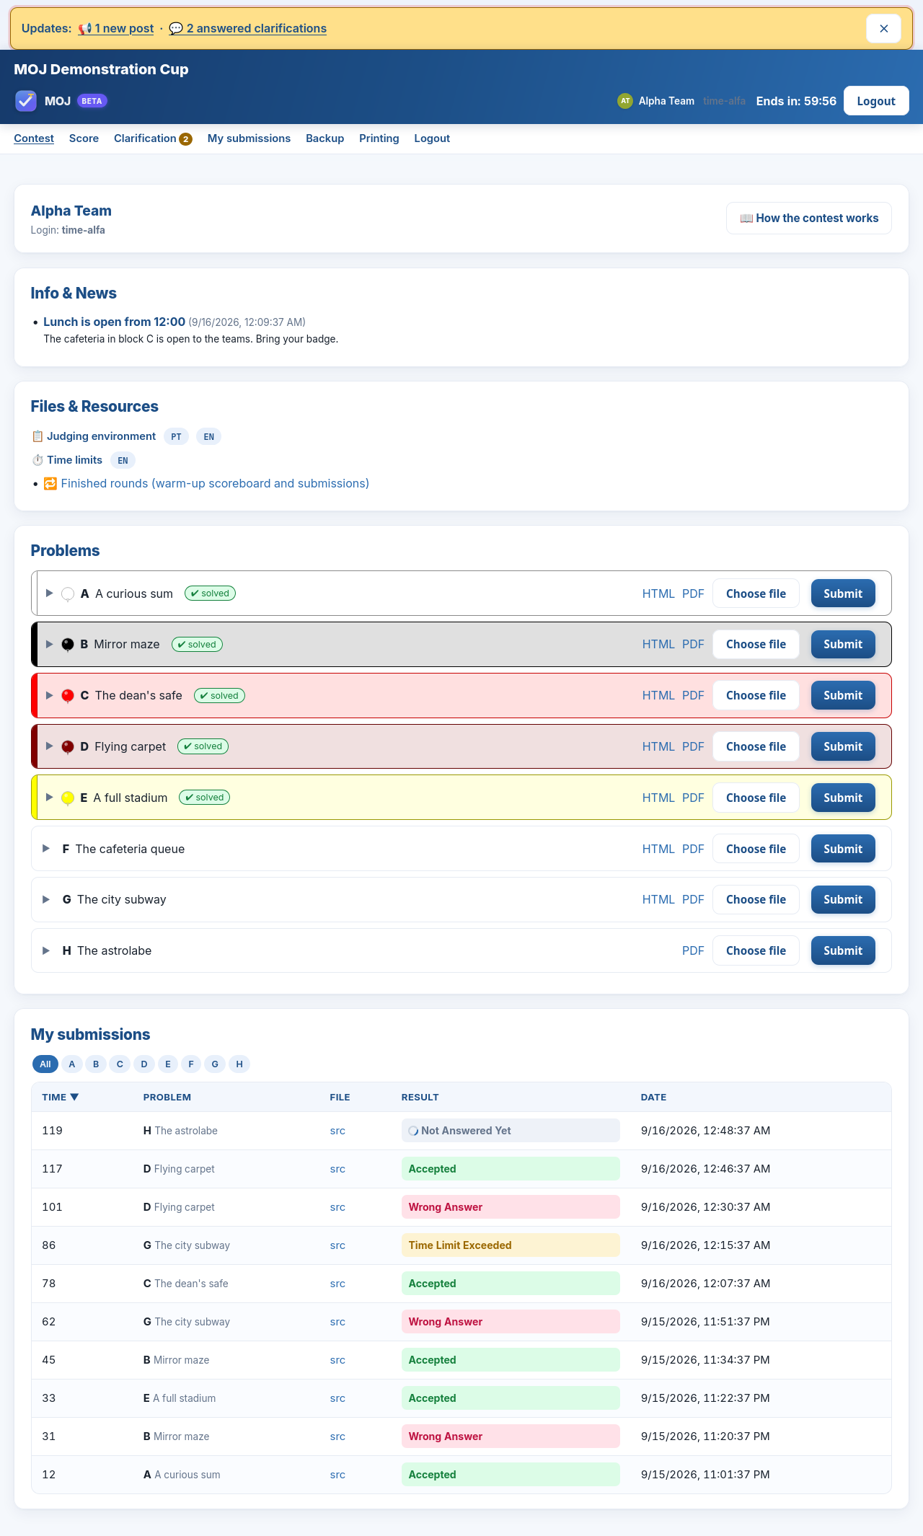The width and height of the screenshot is (923, 1536).
Task: Click the red balloon of problem C
Action: click(68, 695)
